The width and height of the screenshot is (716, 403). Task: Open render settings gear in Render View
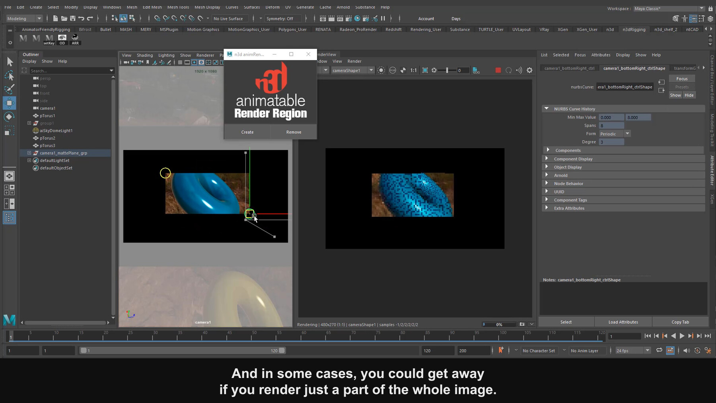coord(529,70)
